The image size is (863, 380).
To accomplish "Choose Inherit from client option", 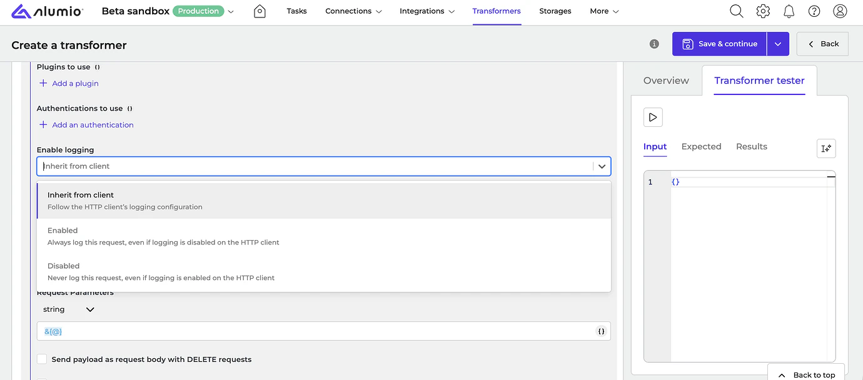I will (x=324, y=201).
